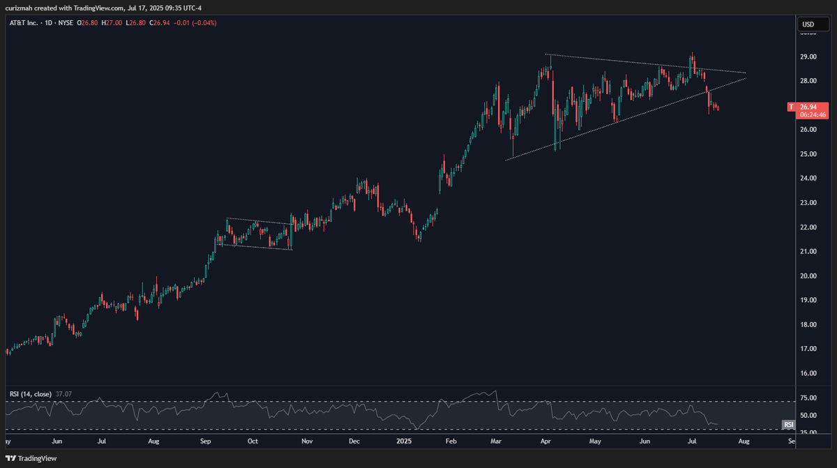Select the 26.94 last price label

(x=808, y=105)
